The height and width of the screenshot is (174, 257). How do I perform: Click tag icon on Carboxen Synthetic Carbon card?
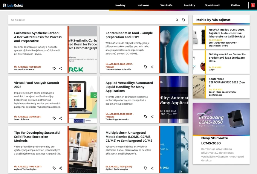click(54, 68)
